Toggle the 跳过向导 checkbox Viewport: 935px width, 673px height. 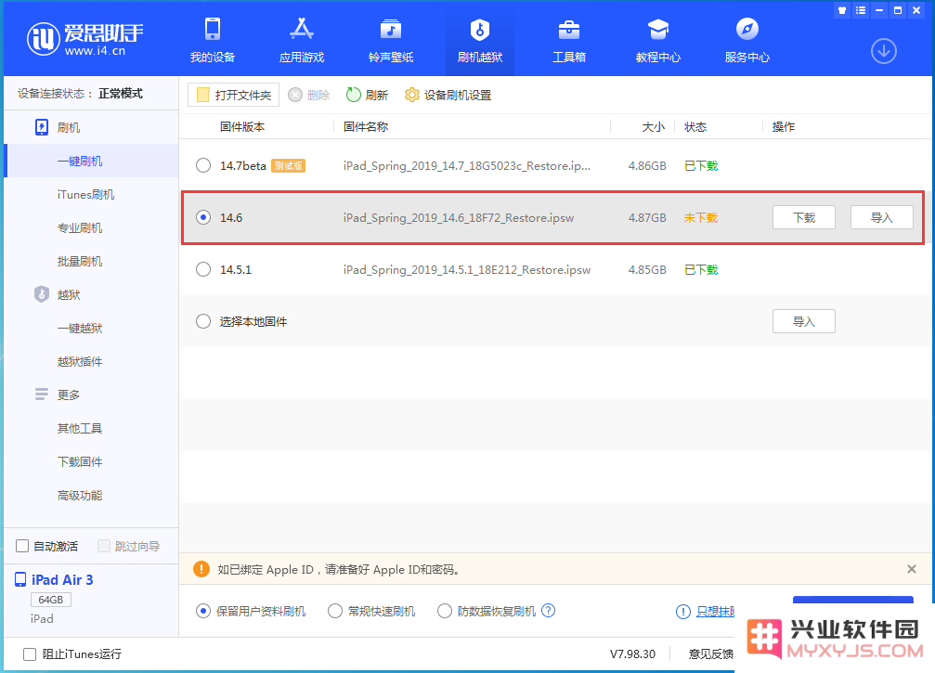[104, 546]
